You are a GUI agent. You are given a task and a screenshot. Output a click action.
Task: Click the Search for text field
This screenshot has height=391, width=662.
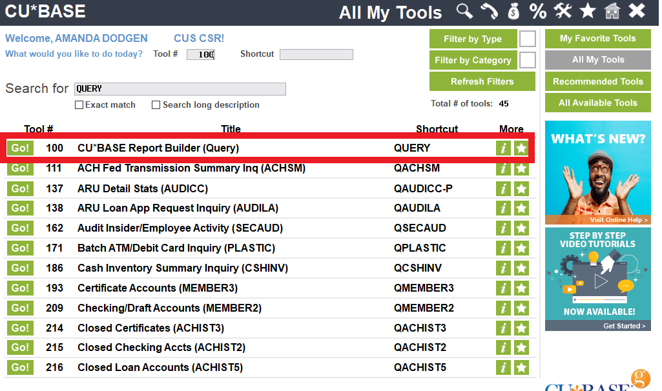pyautogui.click(x=180, y=88)
